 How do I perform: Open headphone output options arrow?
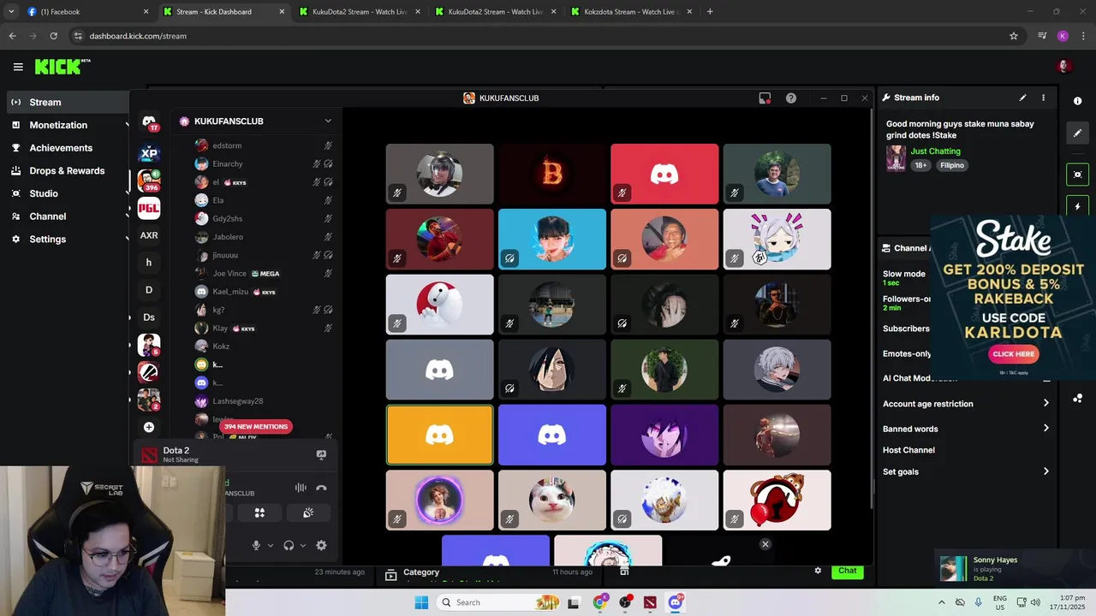point(303,546)
